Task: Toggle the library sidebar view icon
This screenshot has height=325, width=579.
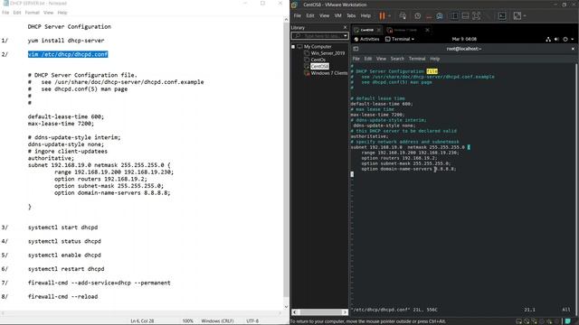Action: [x=454, y=16]
